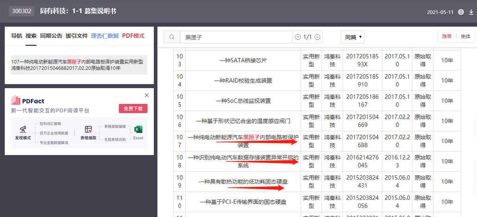Click the 表格抽取 table icon

pyautogui.click(x=89, y=130)
